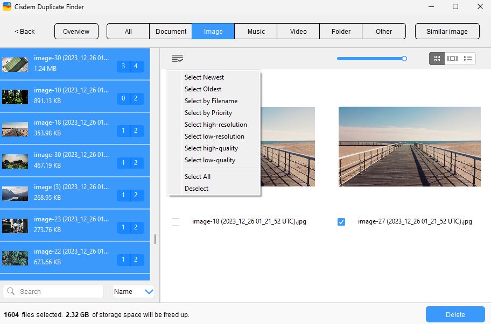Switch to list view using toolbar icon
Screen dimensions: 491x324
(x=467, y=59)
